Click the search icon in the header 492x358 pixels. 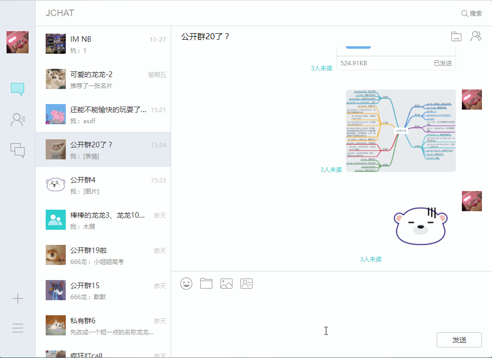click(464, 13)
